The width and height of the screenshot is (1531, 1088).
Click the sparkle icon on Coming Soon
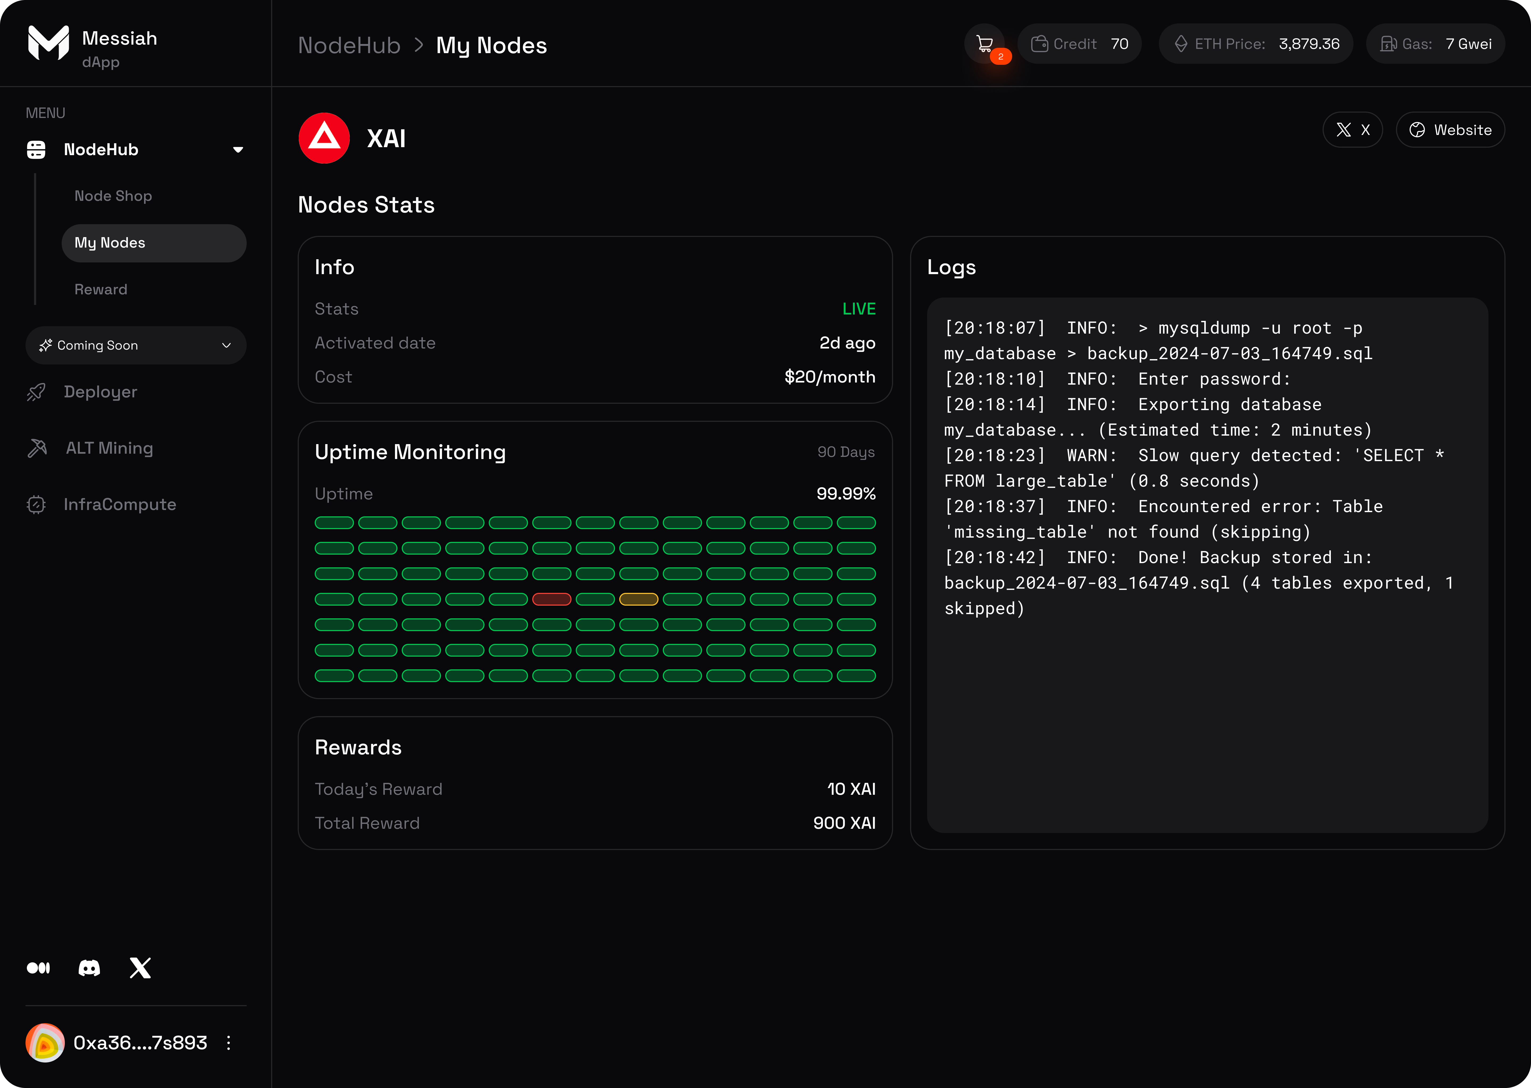45,345
